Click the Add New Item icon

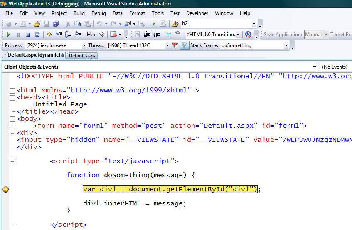coord(23,24)
